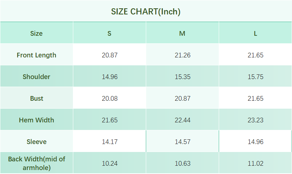Select Shoulder value 14.96

109,77
